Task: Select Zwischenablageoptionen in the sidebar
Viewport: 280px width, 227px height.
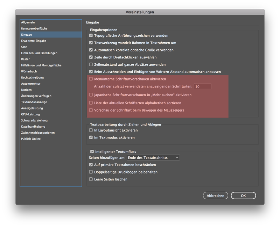Action: pyautogui.click(x=51, y=133)
